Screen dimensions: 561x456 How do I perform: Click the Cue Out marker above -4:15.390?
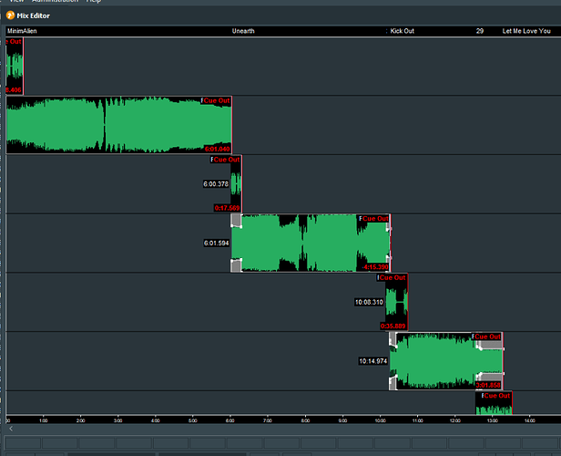tap(375, 219)
